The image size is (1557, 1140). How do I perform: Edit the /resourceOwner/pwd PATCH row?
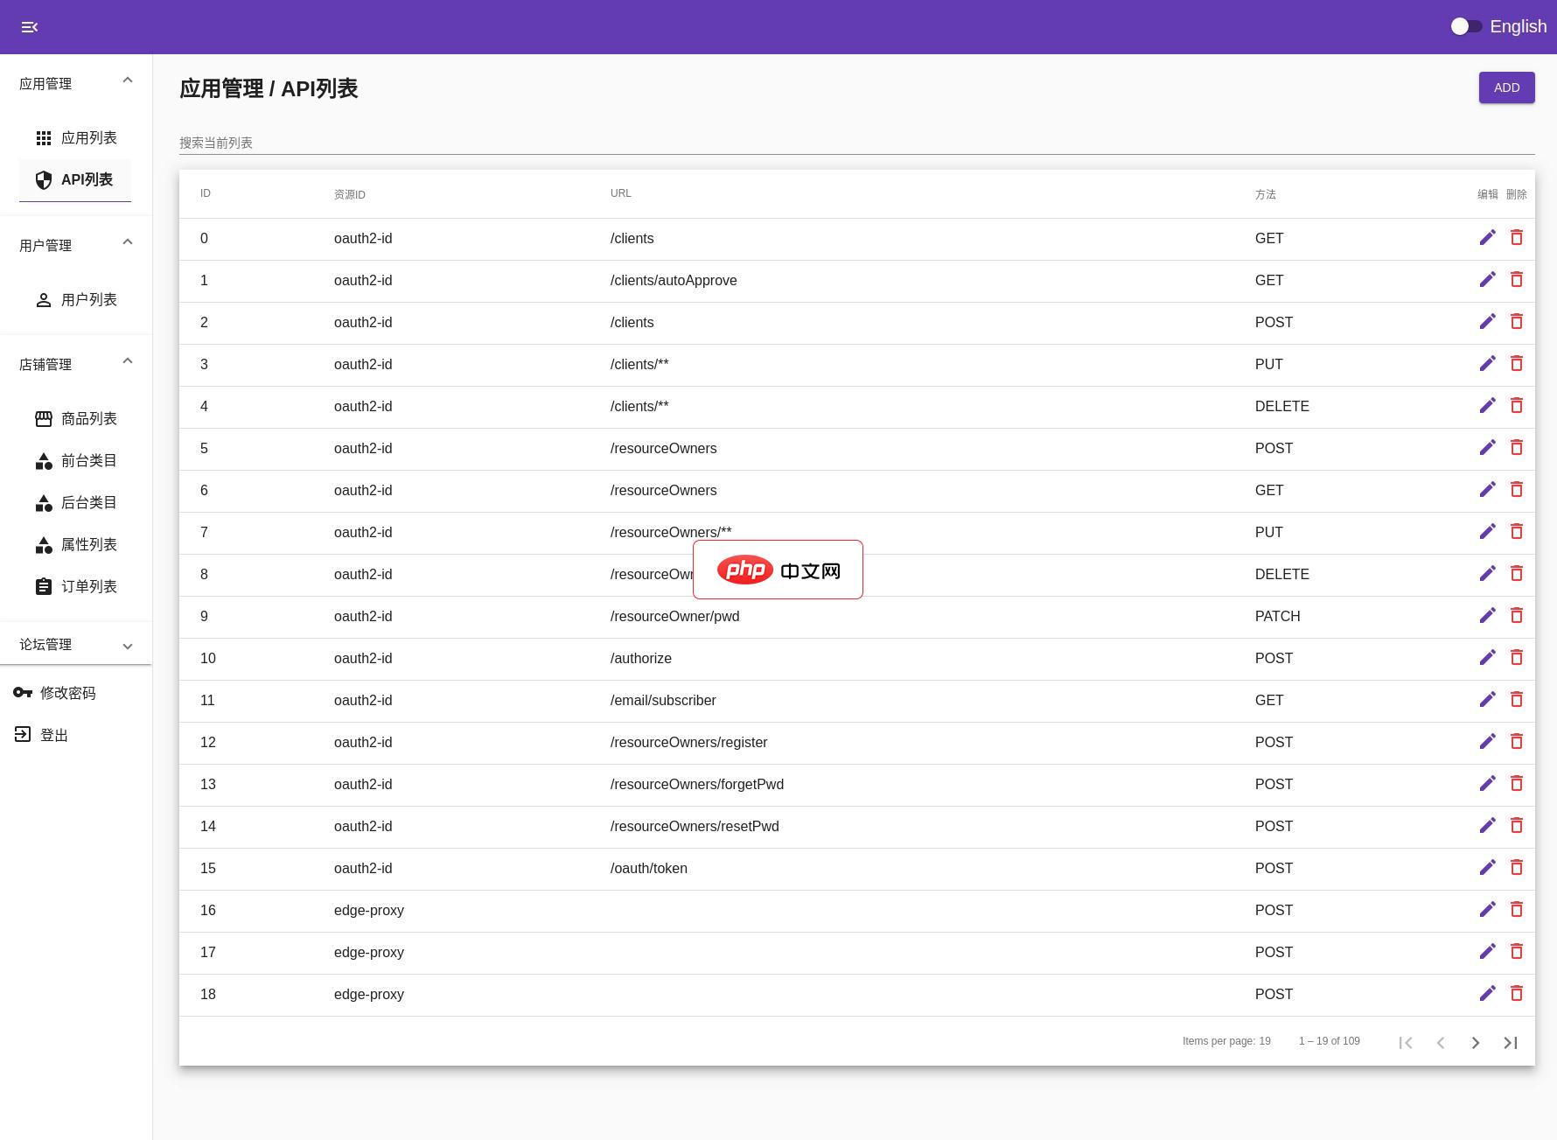point(1487,616)
